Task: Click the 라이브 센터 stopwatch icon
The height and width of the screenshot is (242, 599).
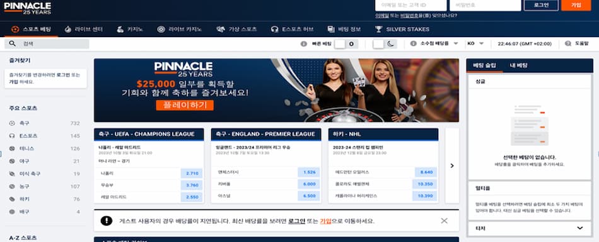Action: tap(68, 30)
